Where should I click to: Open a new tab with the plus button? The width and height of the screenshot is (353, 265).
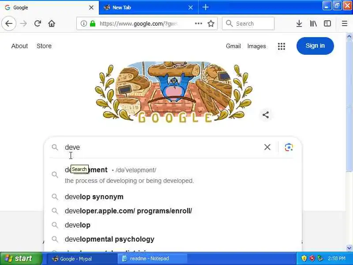point(205,8)
